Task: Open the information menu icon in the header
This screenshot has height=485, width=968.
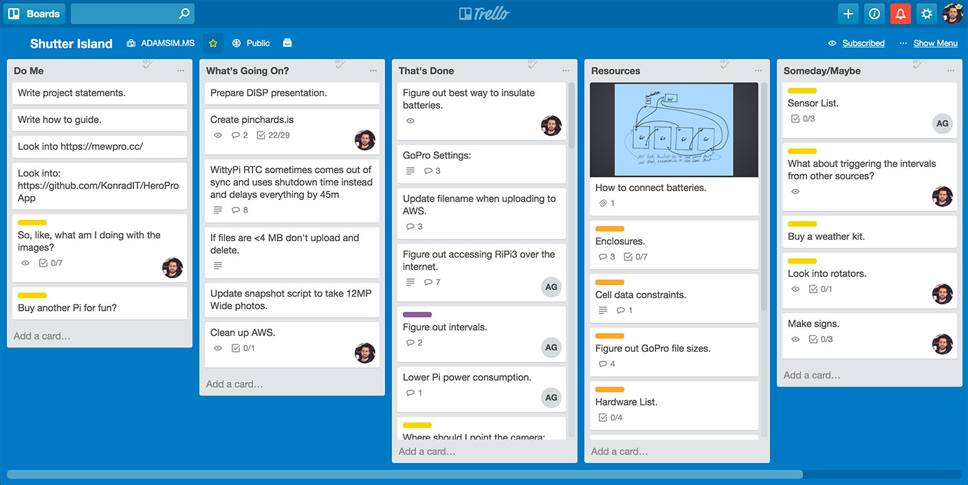Action: (x=874, y=13)
